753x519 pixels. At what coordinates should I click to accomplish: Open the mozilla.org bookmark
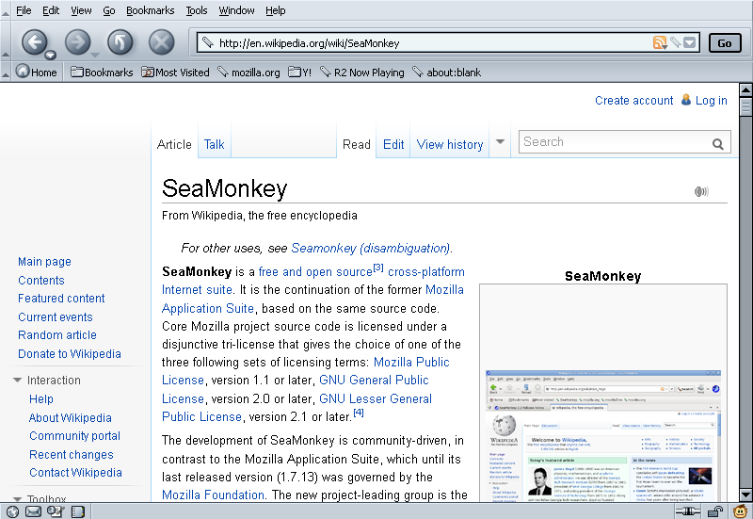[x=248, y=73]
